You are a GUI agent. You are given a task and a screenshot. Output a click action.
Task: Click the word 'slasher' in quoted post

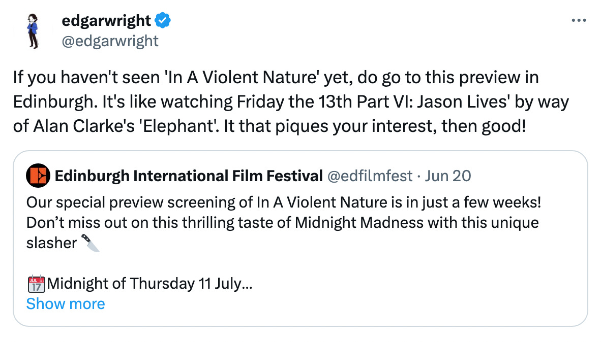click(51, 243)
